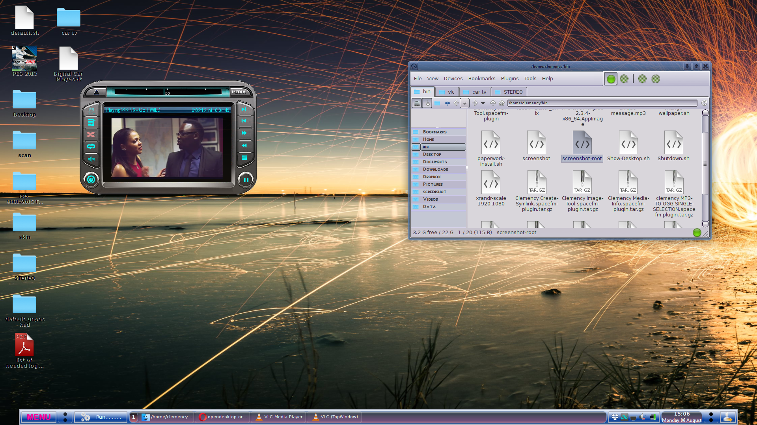This screenshot has width=757, height=425.
Task: Toggle the first bright green panel button
Action: [611, 79]
